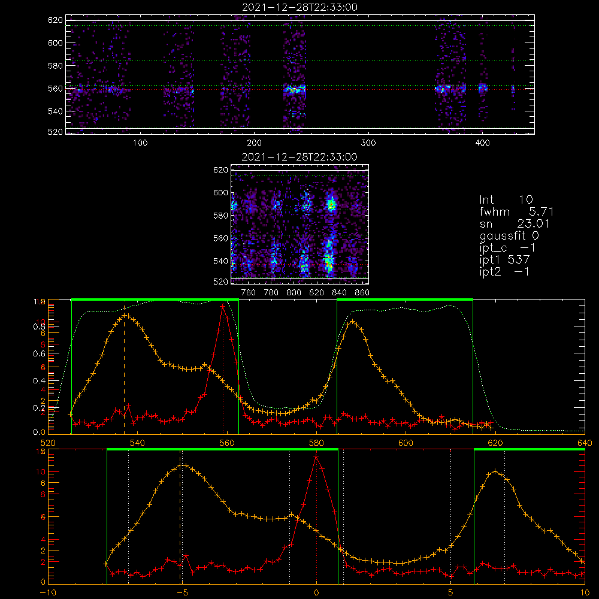Viewport: 599px width, 599px height.
Task: Click the brightest streak near 235 in top image
Action: (x=295, y=90)
